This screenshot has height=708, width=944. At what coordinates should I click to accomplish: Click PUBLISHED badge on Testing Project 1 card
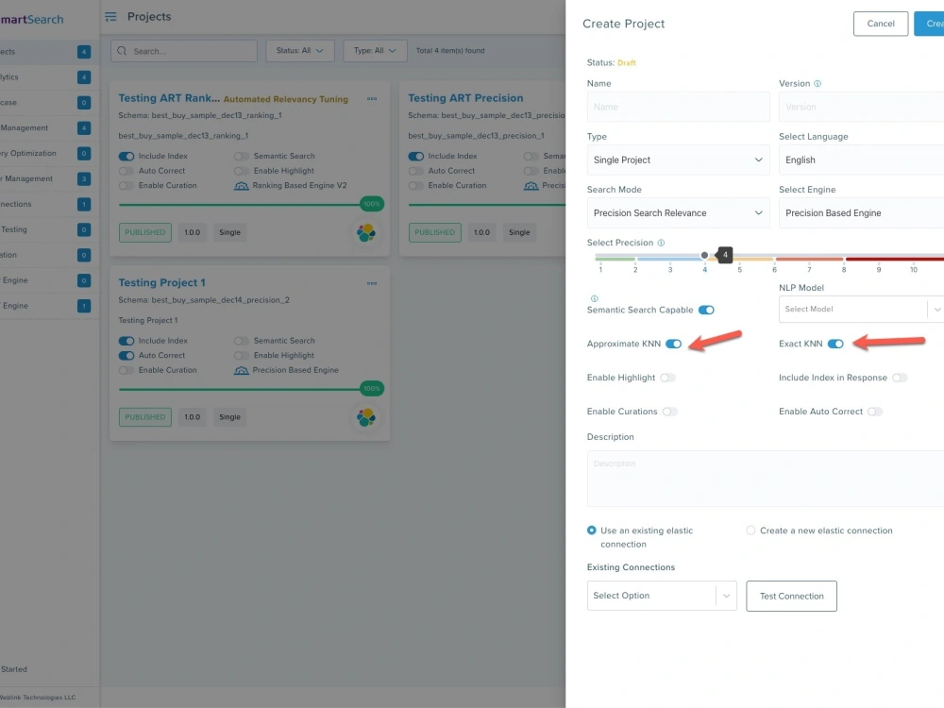(145, 417)
